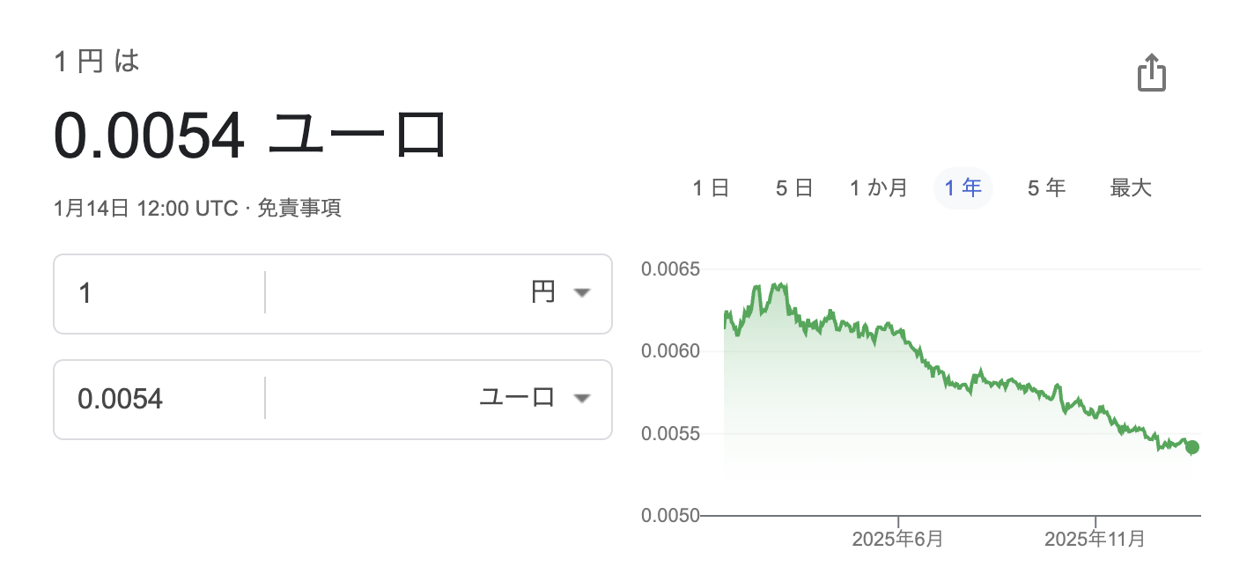
Task: Switch to the 5年 chart view
Action: (1046, 188)
